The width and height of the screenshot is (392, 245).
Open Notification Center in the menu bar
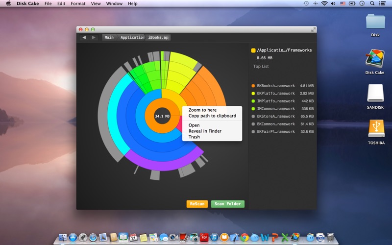(x=382, y=3)
